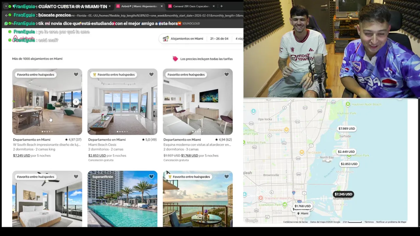Click the Grapeland Water Park marker

coord(261,198)
